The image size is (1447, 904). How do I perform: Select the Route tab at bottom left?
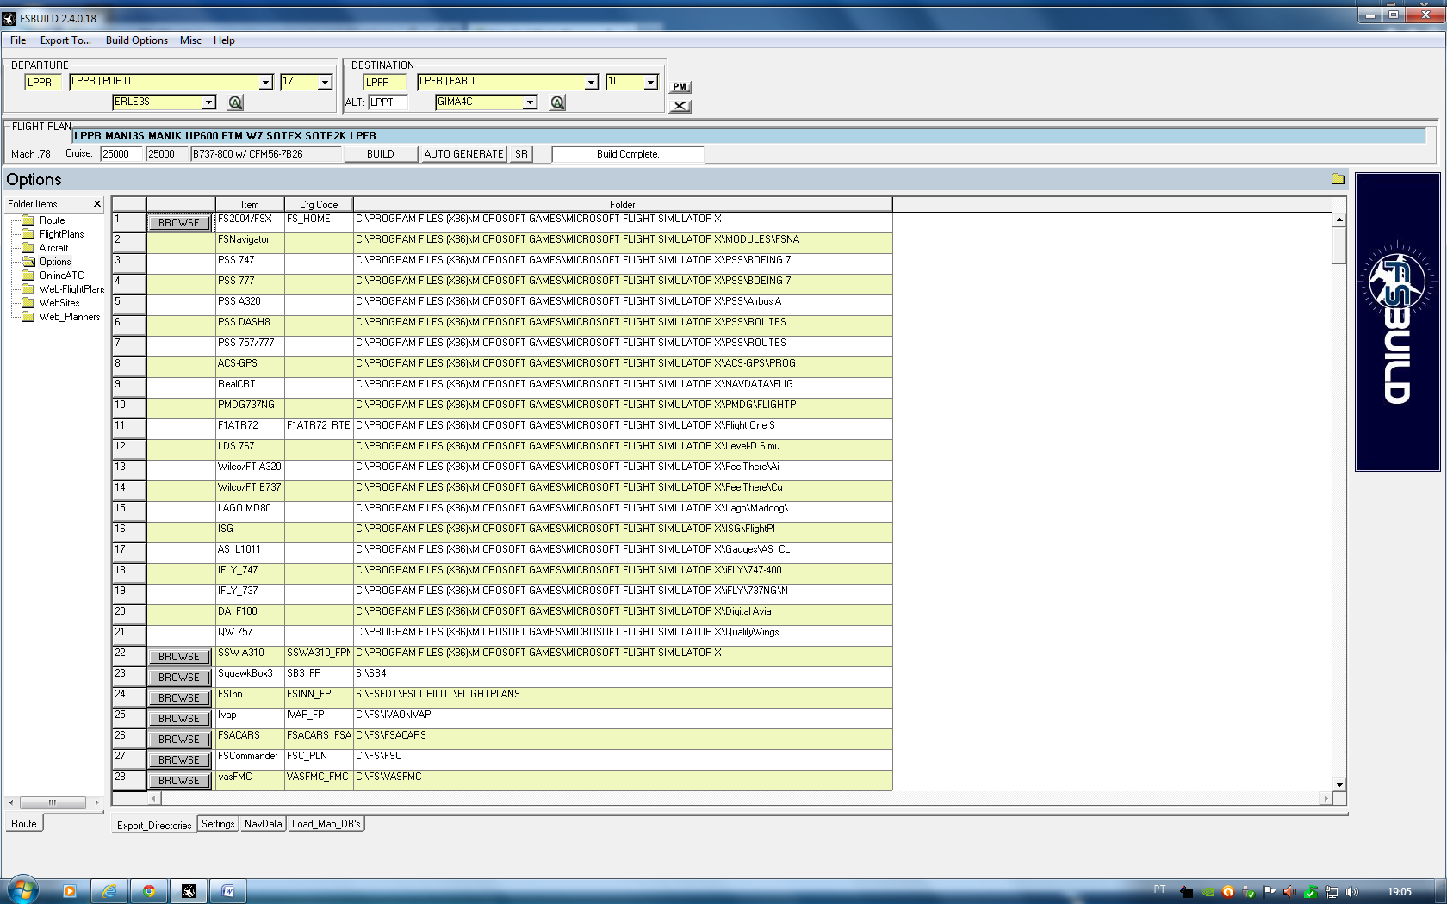coord(24,824)
